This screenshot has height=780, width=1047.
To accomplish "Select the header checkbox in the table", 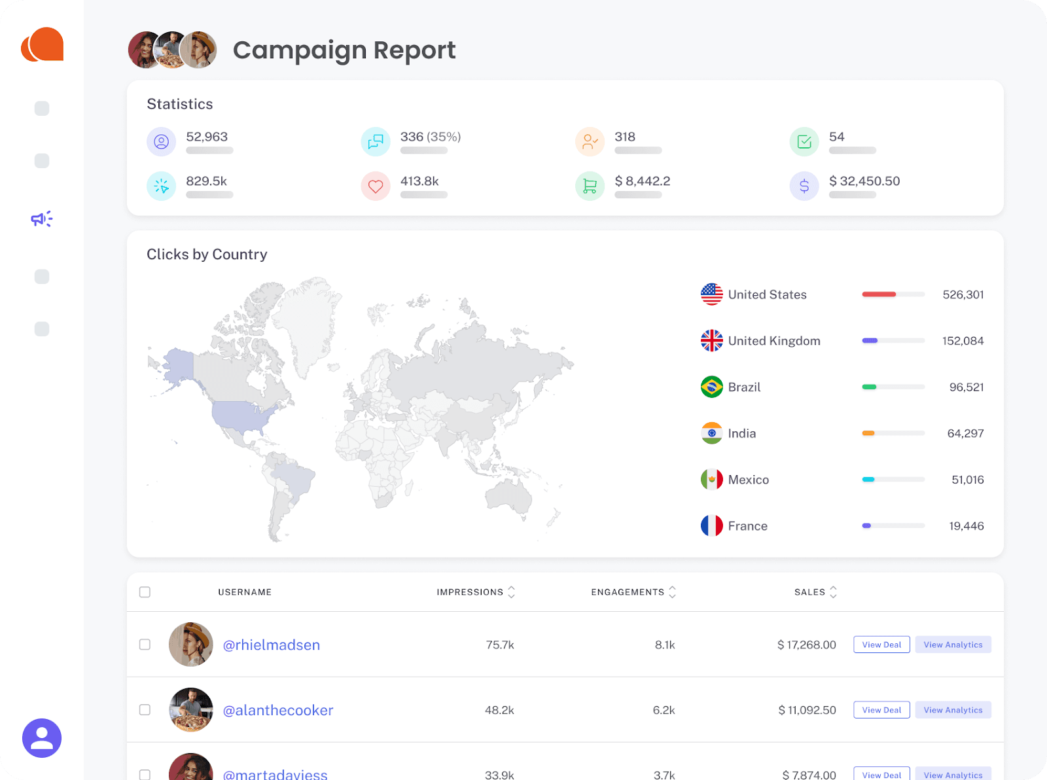I will (x=145, y=592).
